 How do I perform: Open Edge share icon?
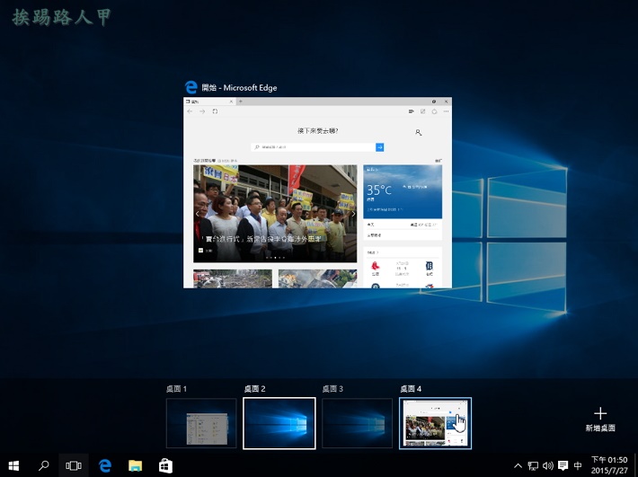(435, 111)
